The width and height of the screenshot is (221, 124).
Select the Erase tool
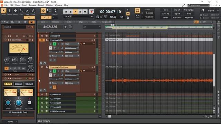click(33, 11)
